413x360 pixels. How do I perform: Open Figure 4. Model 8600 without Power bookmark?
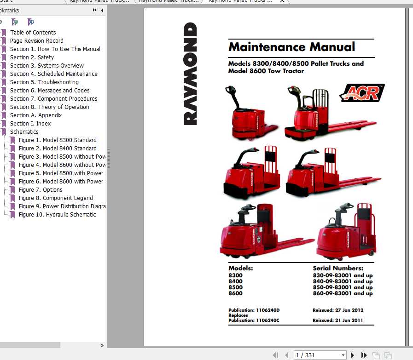[62, 165]
